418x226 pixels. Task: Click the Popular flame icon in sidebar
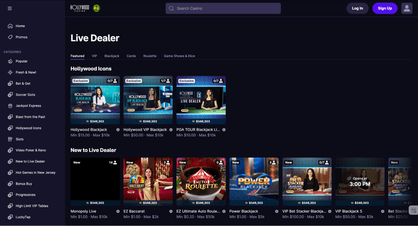(10, 61)
